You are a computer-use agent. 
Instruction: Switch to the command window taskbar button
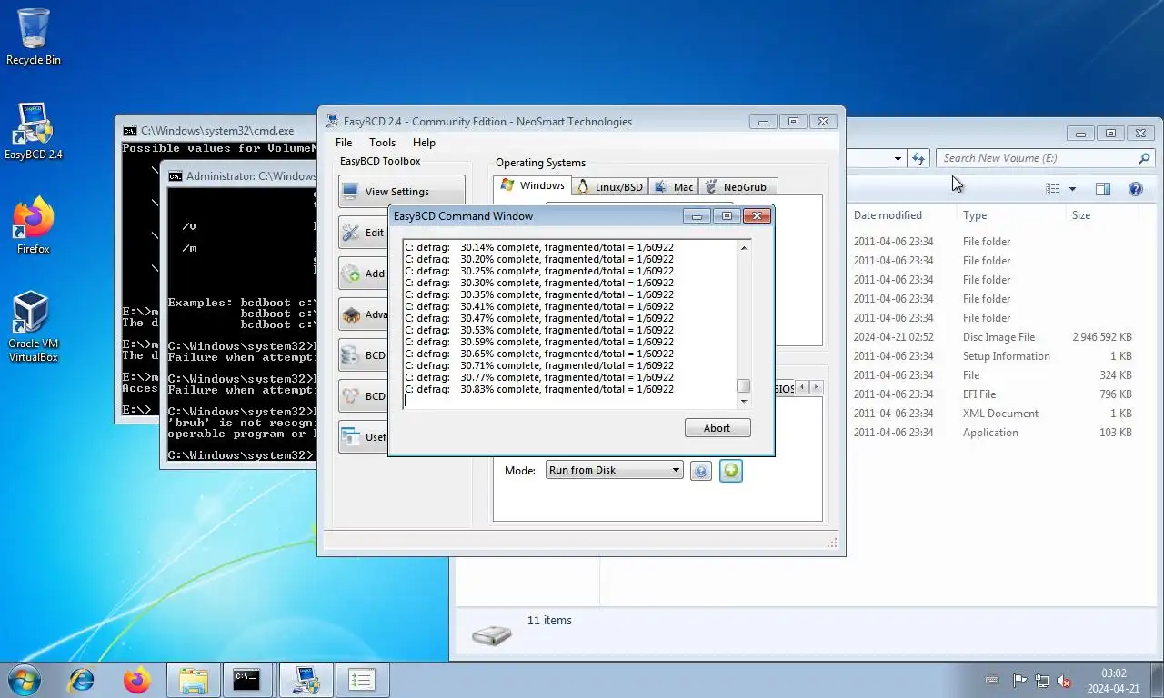point(362,679)
